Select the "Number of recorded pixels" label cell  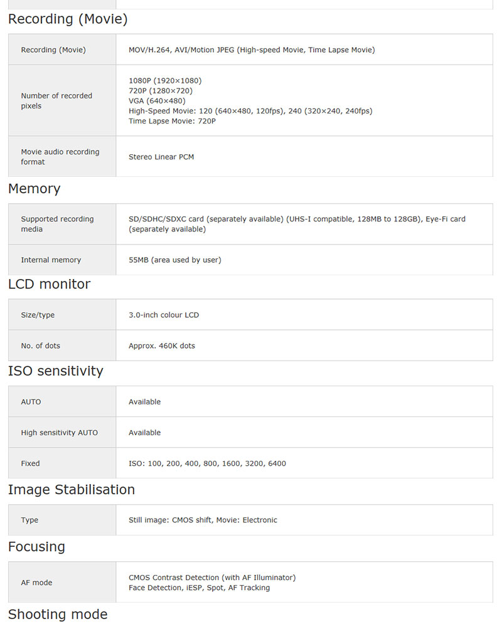(x=56, y=101)
